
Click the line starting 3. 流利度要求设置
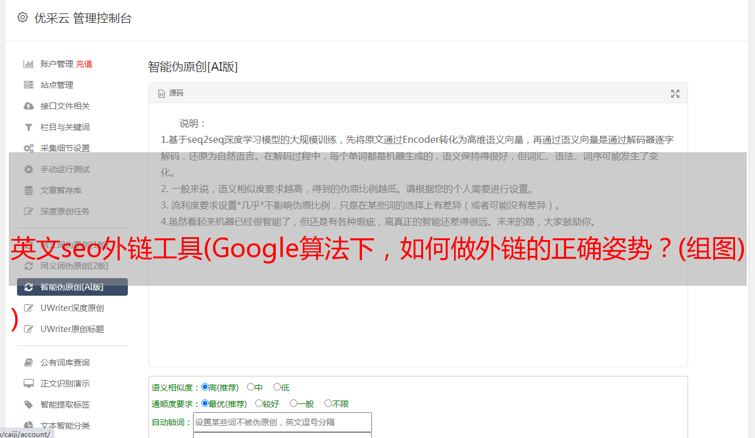tap(362, 206)
